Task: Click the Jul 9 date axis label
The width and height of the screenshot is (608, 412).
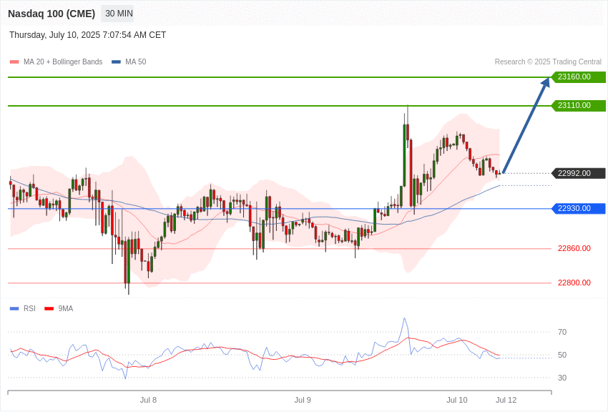Action: (x=303, y=400)
